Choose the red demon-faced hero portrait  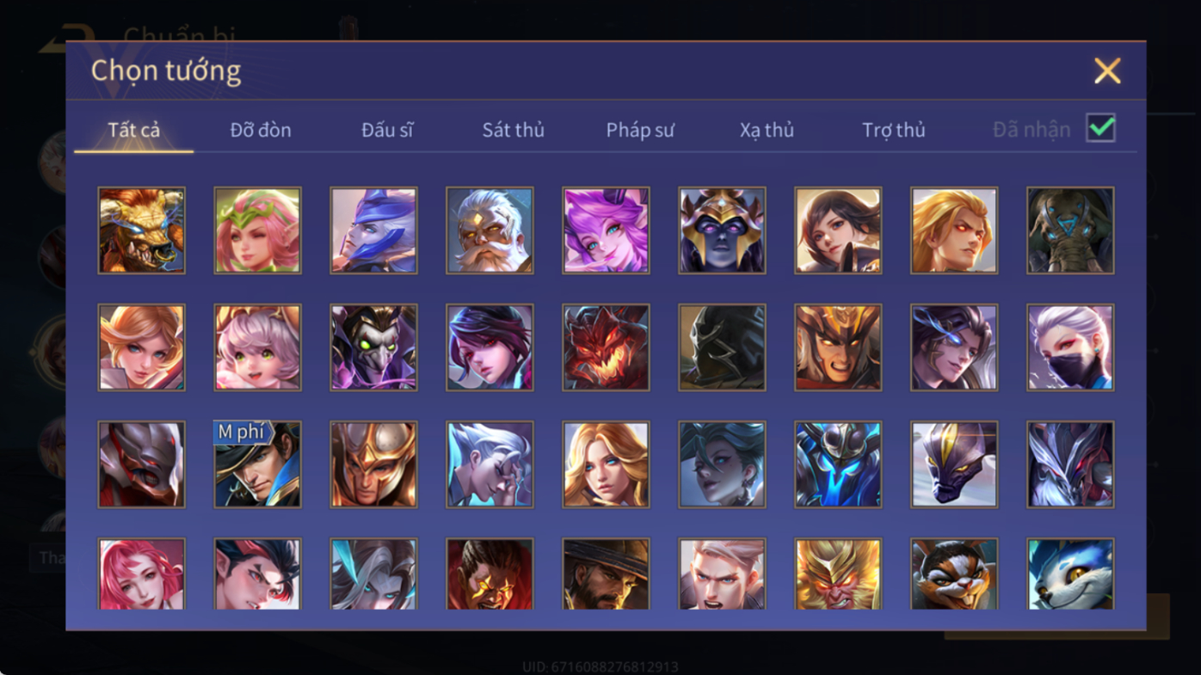(x=606, y=347)
